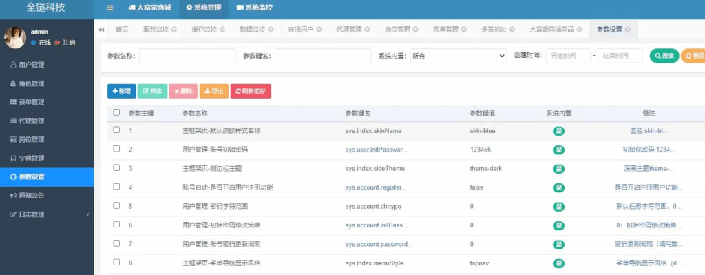The height and width of the screenshot is (275, 705).
Task: Close the 服务监控 tab via its x icon
Action: (174, 29)
